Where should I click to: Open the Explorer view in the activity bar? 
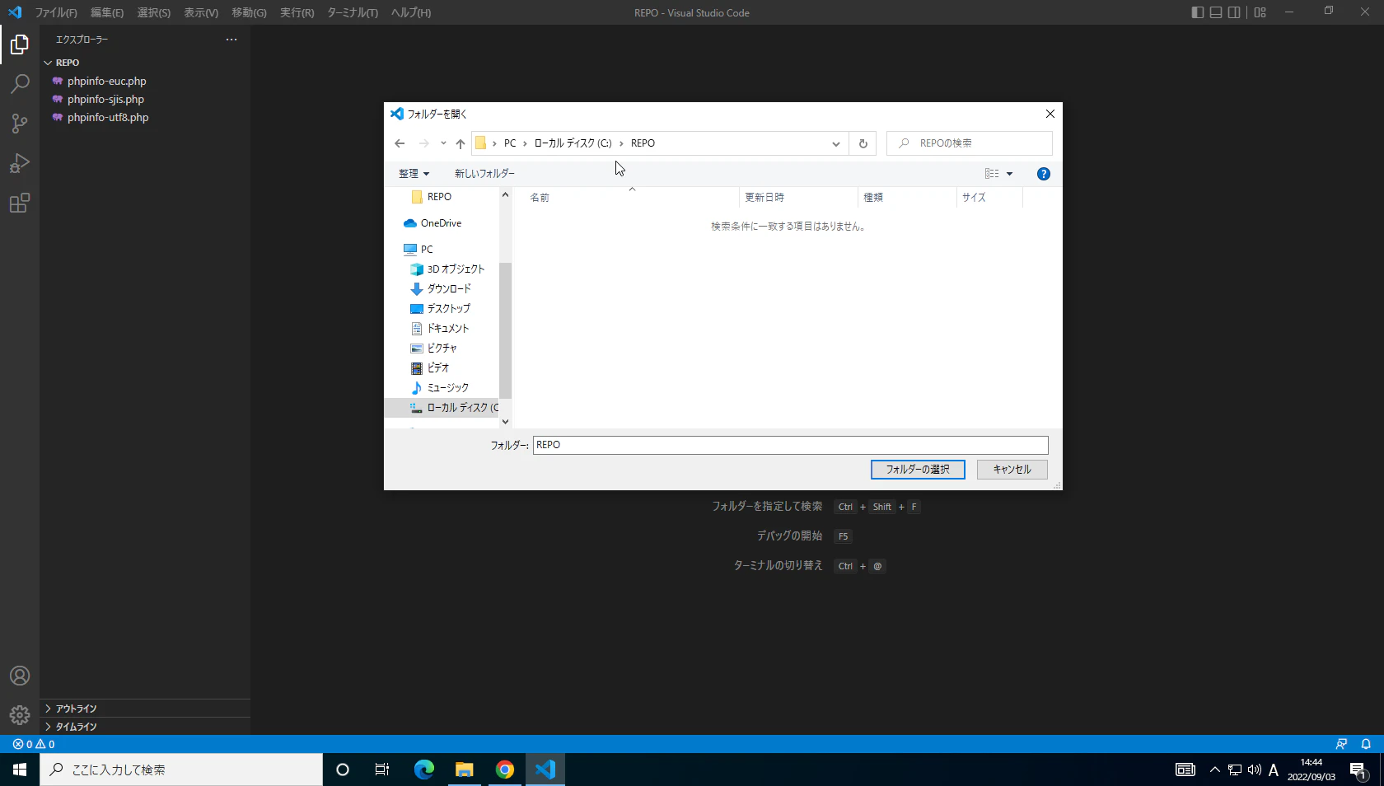click(20, 44)
